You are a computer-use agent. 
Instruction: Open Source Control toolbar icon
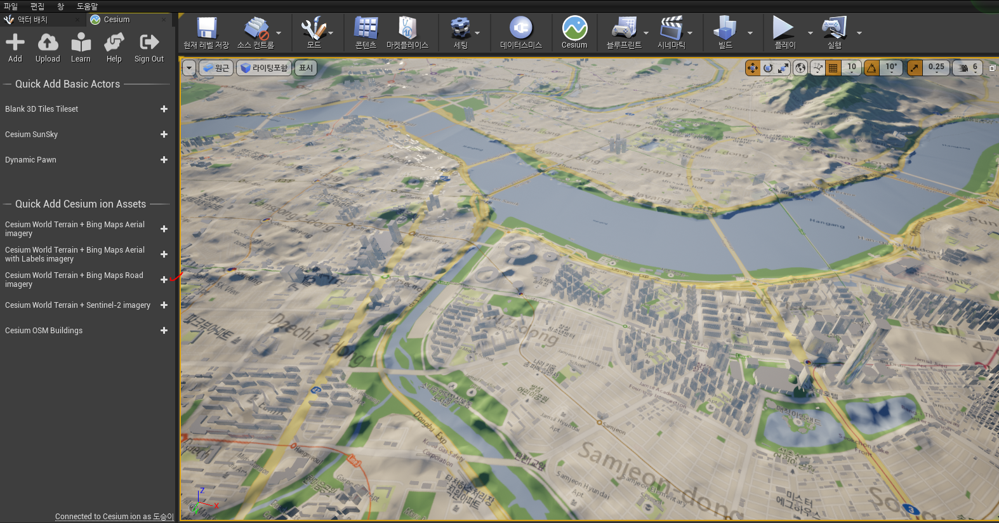pyautogui.click(x=256, y=33)
